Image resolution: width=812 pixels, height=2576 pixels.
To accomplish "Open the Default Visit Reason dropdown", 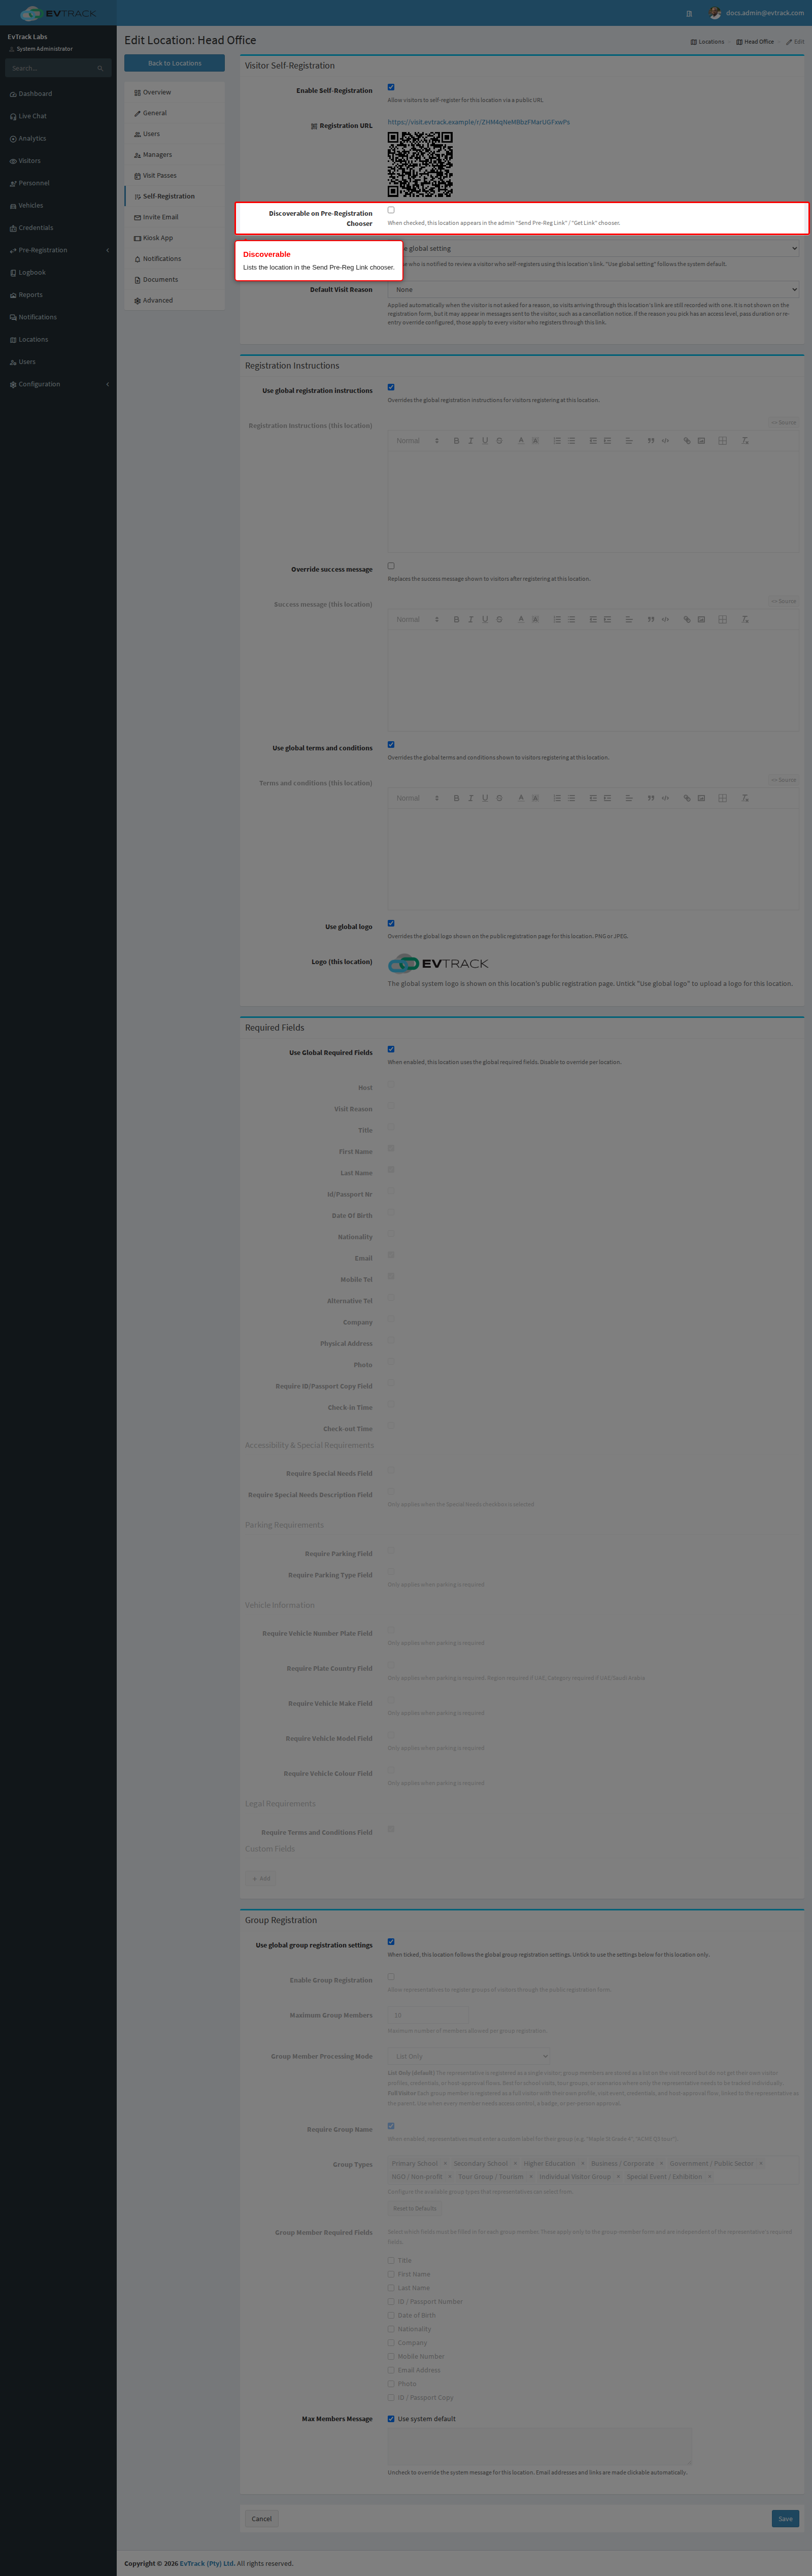I will pyautogui.click(x=594, y=290).
